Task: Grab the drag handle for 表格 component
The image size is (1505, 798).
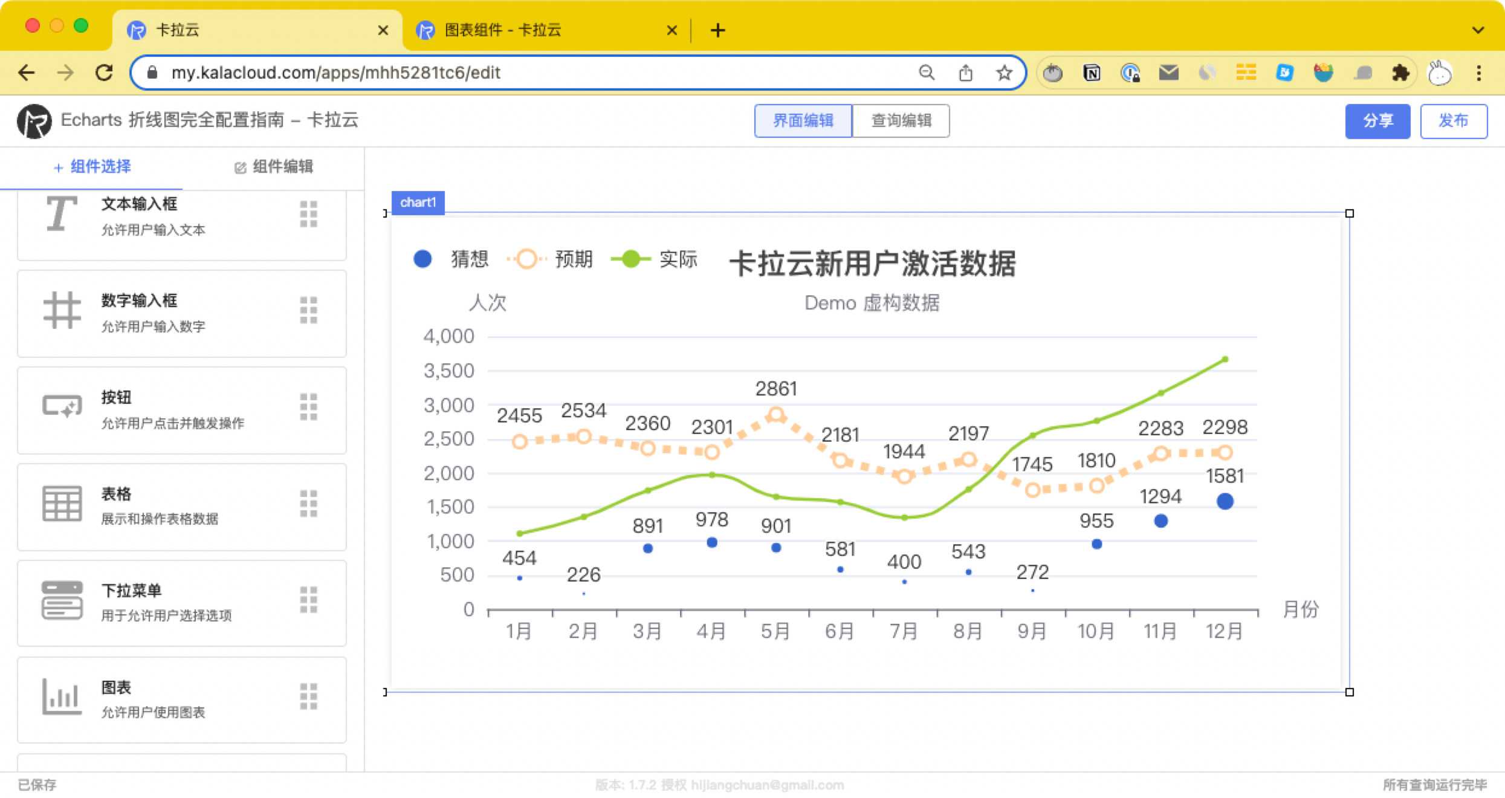Action: point(308,503)
